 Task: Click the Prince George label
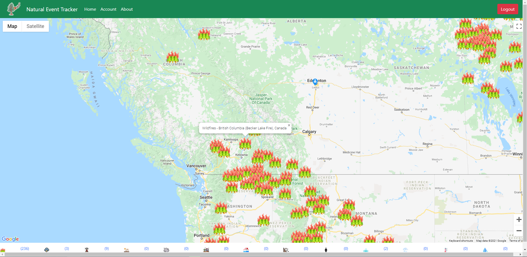click(201, 73)
